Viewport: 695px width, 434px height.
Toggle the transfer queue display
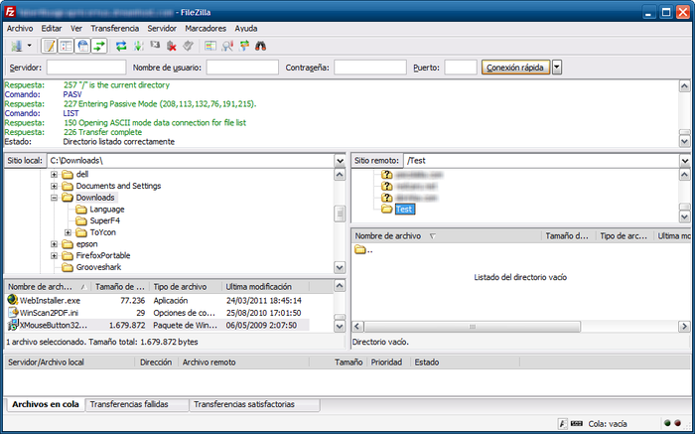click(x=99, y=46)
